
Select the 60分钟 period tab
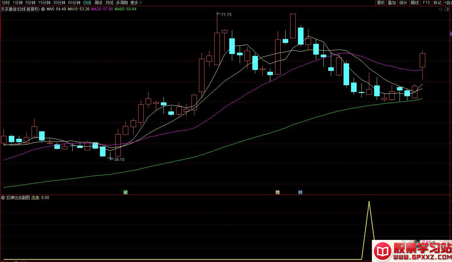74,3
